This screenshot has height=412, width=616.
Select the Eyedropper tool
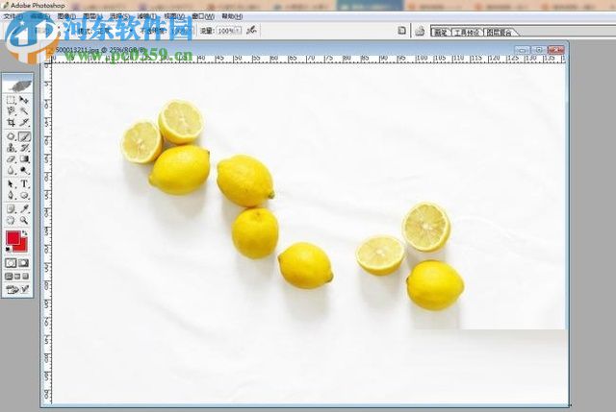click(24, 209)
